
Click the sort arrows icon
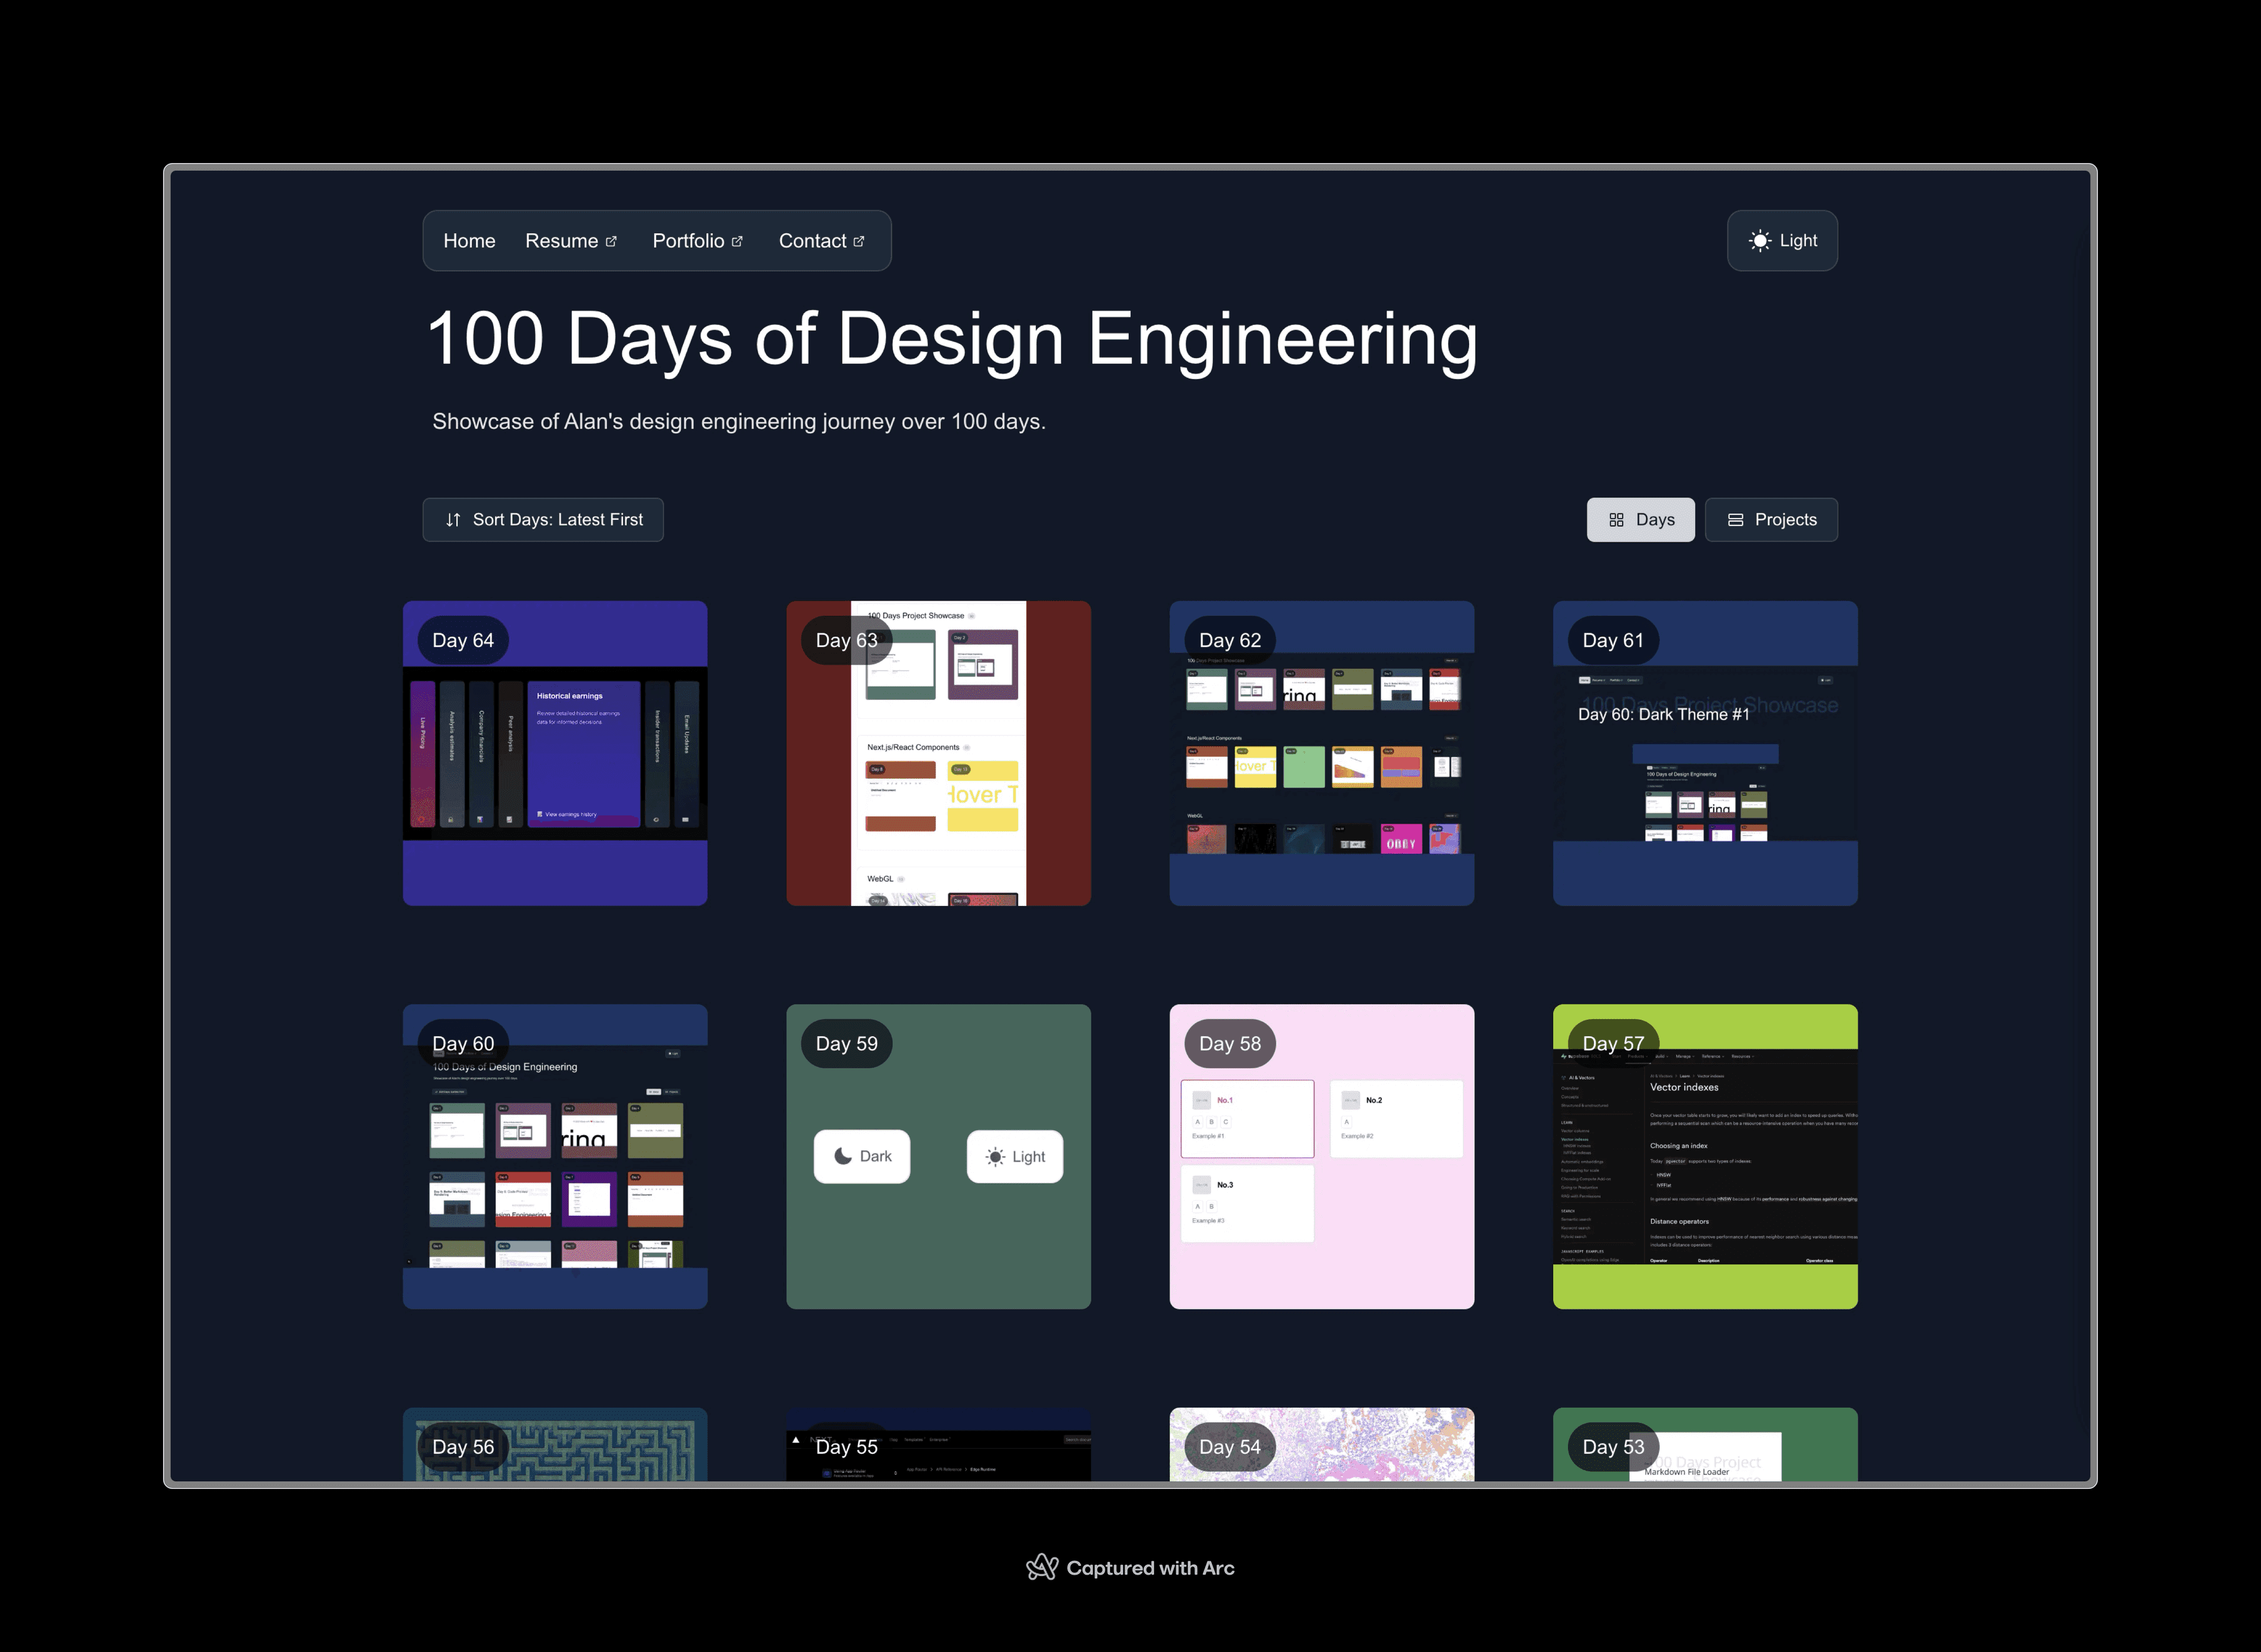(x=453, y=520)
